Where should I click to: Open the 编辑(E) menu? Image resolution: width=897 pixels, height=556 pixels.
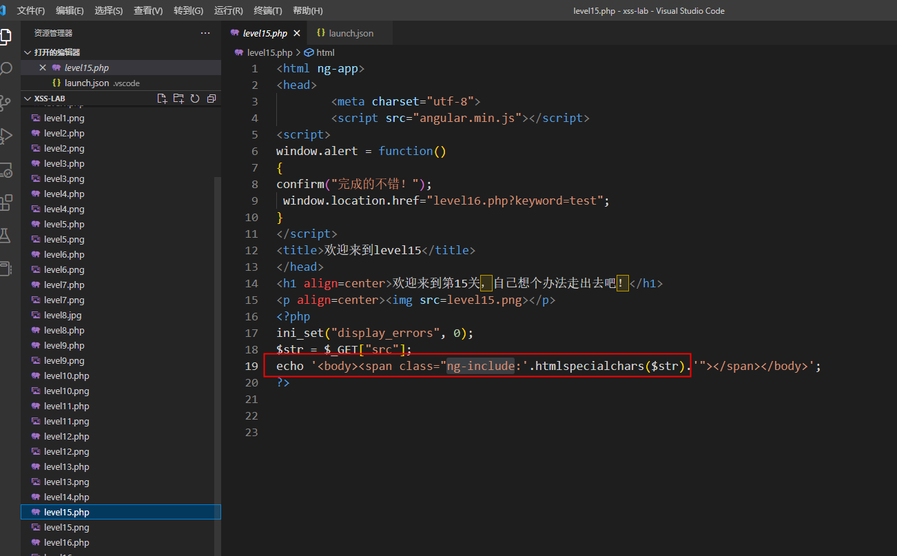click(70, 10)
